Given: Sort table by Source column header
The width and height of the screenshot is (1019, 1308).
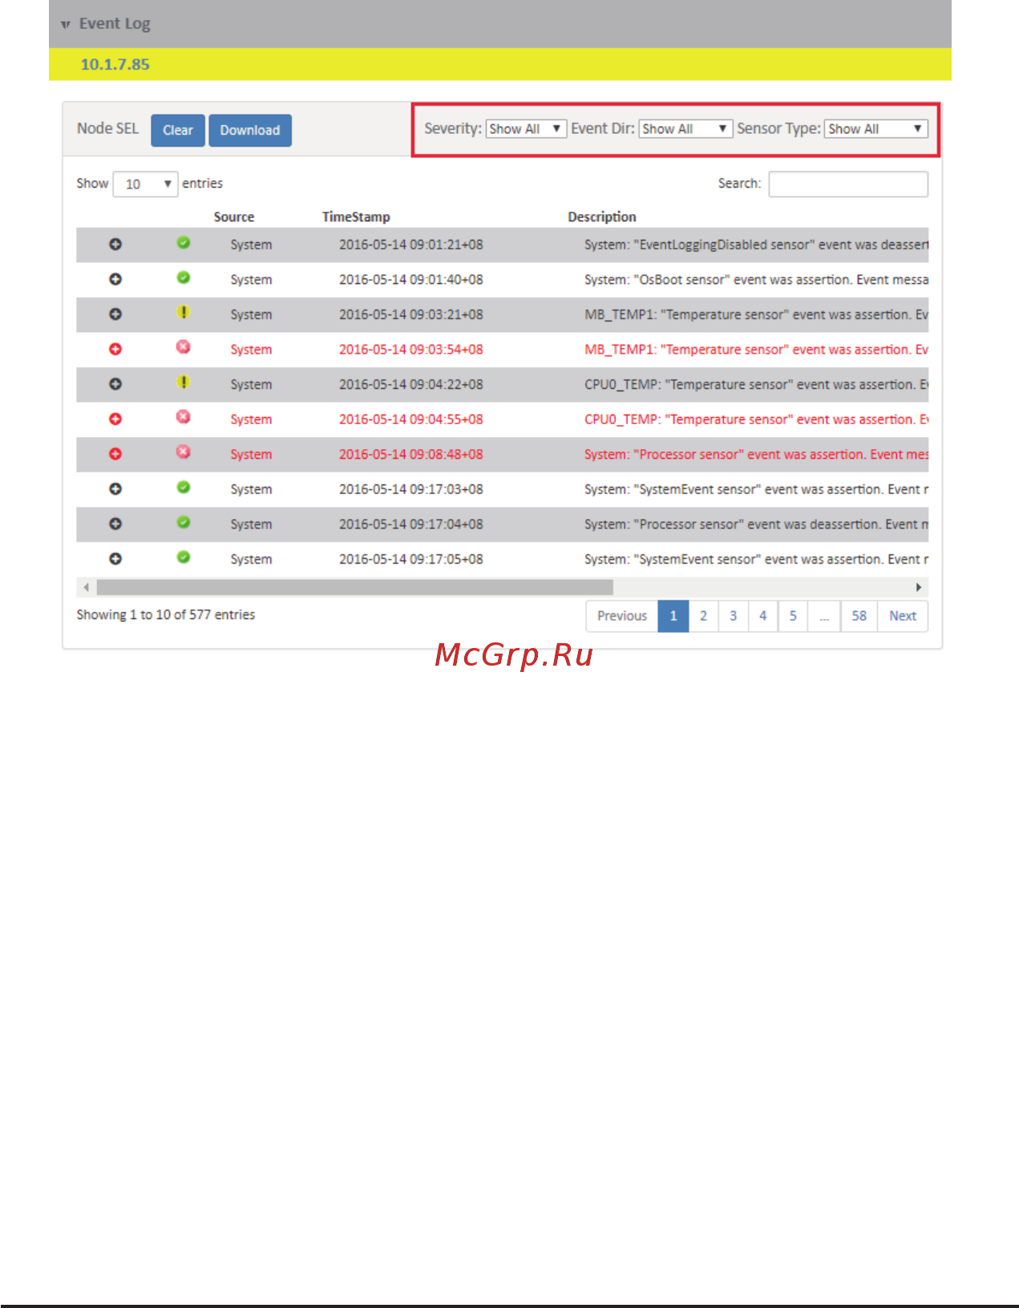Looking at the screenshot, I should (234, 217).
